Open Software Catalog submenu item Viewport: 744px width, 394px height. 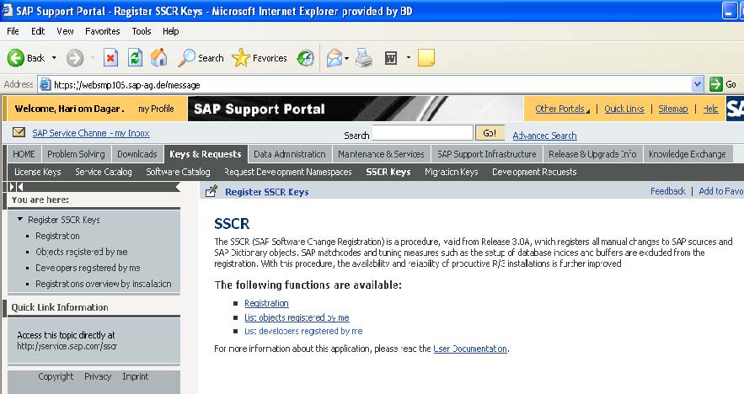(178, 172)
